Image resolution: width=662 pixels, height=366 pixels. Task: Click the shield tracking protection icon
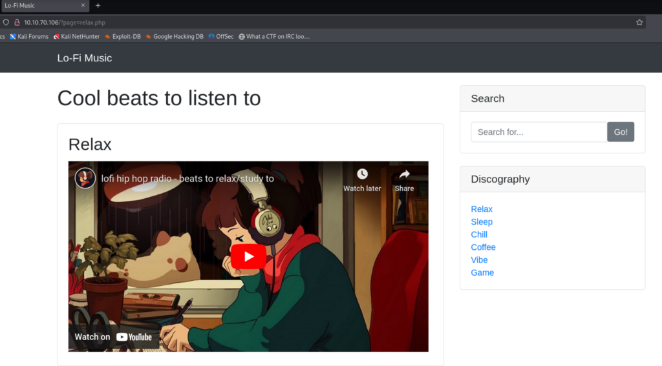6,22
